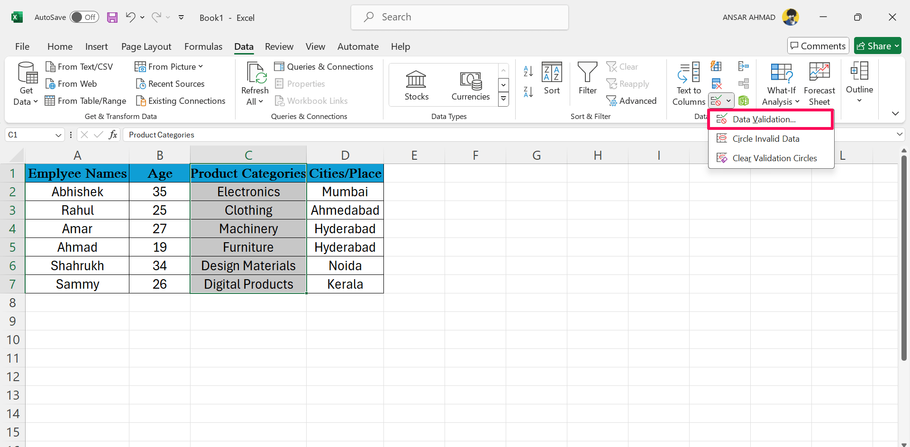Toggle AutoSave on
The image size is (910, 447).
[84, 17]
